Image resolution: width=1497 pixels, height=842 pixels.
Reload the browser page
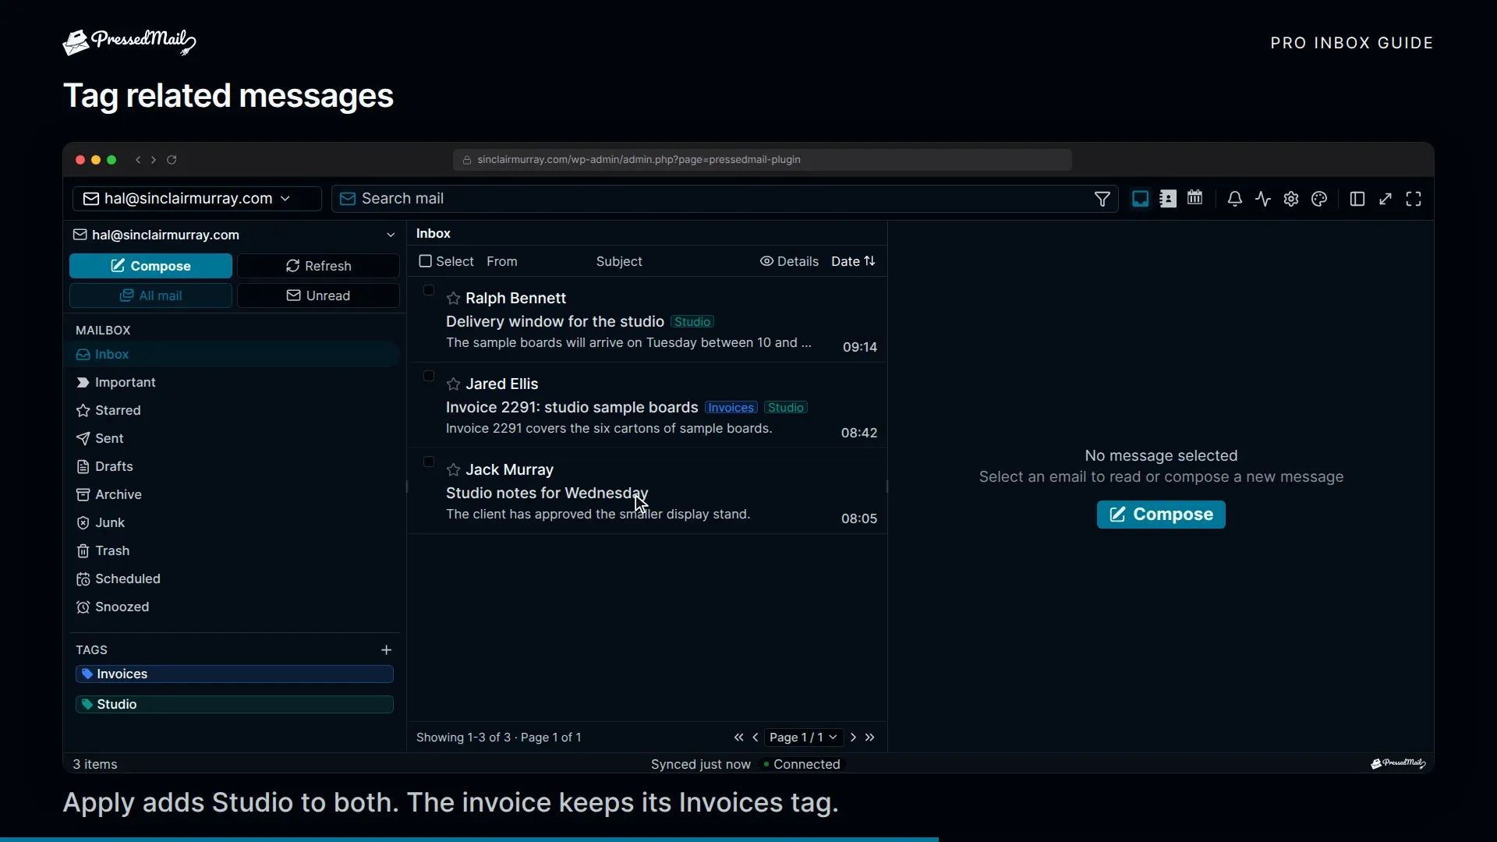[x=172, y=160]
